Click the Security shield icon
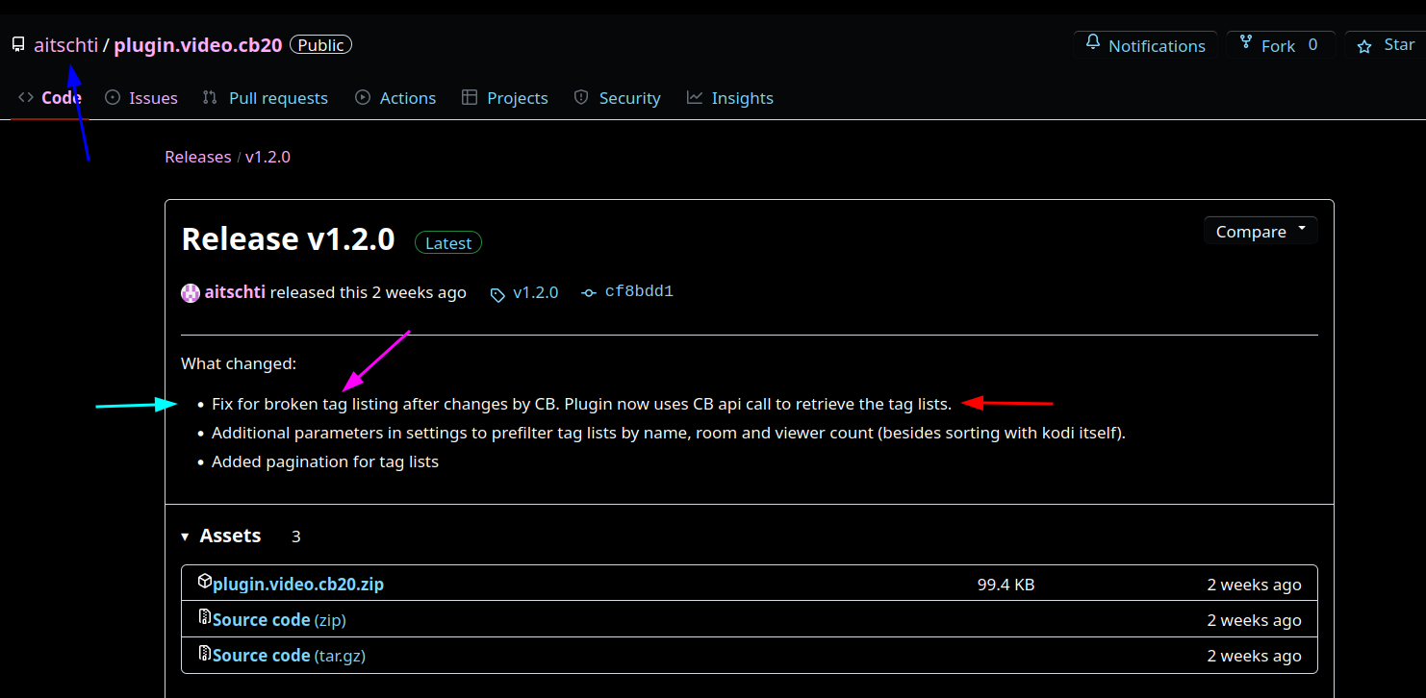The height and width of the screenshot is (698, 1426). [x=581, y=97]
